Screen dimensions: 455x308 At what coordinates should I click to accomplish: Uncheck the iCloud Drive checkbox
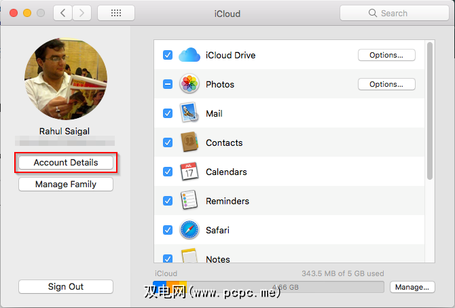168,55
